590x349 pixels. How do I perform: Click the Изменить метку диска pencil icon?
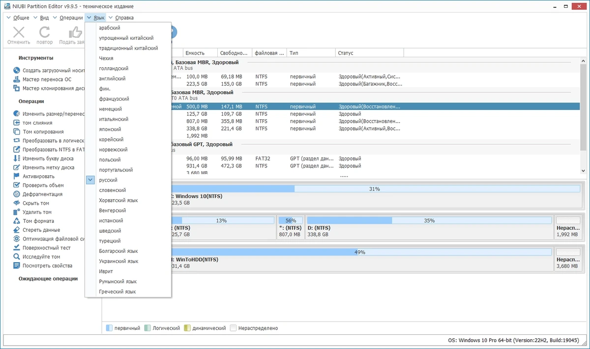click(17, 167)
